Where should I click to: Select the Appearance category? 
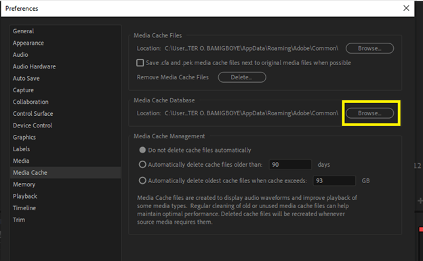(x=28, y=43)
